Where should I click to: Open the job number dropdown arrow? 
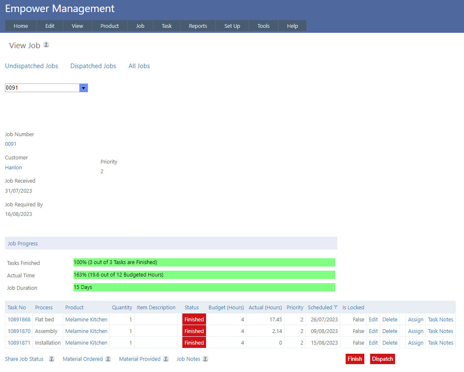click(x=83, y=88)
